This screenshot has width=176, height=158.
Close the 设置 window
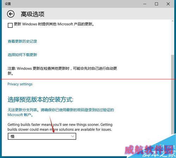(168, 4)
